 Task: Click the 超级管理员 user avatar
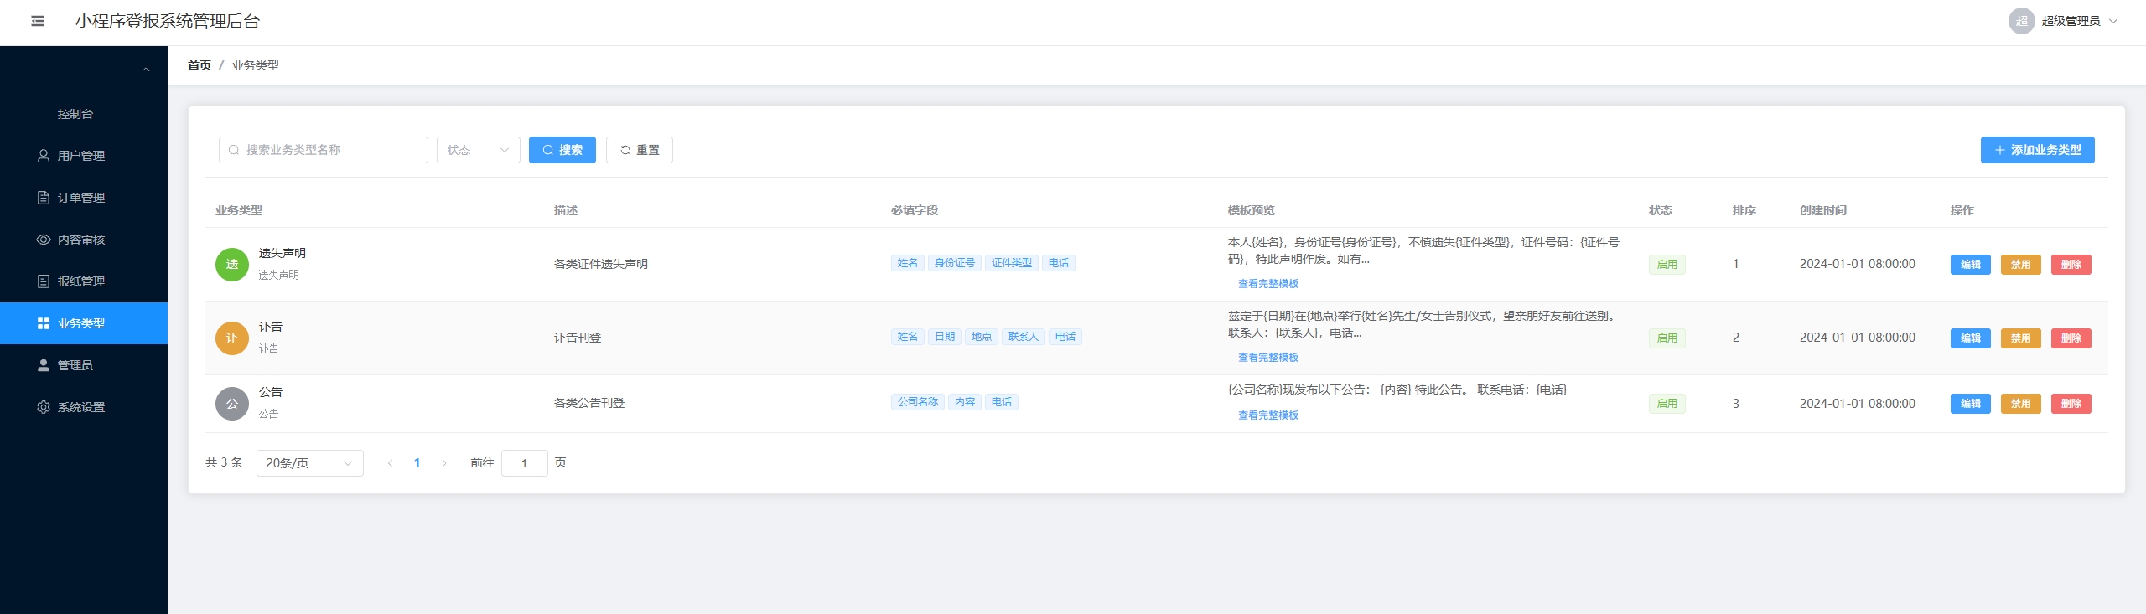coord(2021,21)
